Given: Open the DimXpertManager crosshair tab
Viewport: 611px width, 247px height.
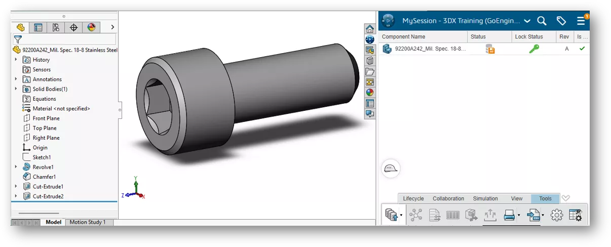Looking at the screenshot, I should 73,27.
